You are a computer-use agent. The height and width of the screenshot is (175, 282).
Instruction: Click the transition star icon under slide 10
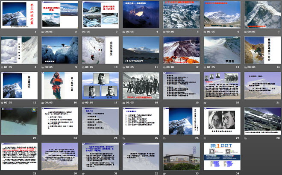point(83,67)
